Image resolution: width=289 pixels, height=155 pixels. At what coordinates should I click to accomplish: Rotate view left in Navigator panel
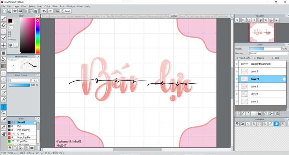pyautogui.click(x=260, y=20)
